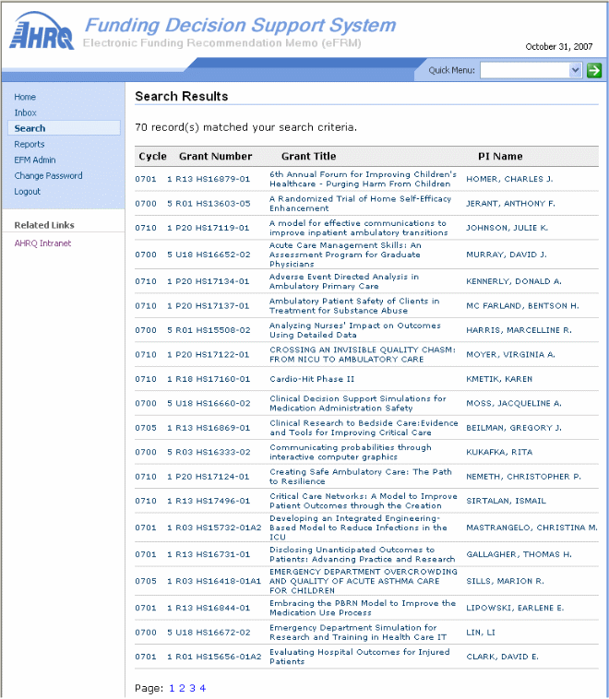Open 'Creating Safe Ambulatory Care' title
609x699 pixels.
pyautogui.click(x=361, y=477)
